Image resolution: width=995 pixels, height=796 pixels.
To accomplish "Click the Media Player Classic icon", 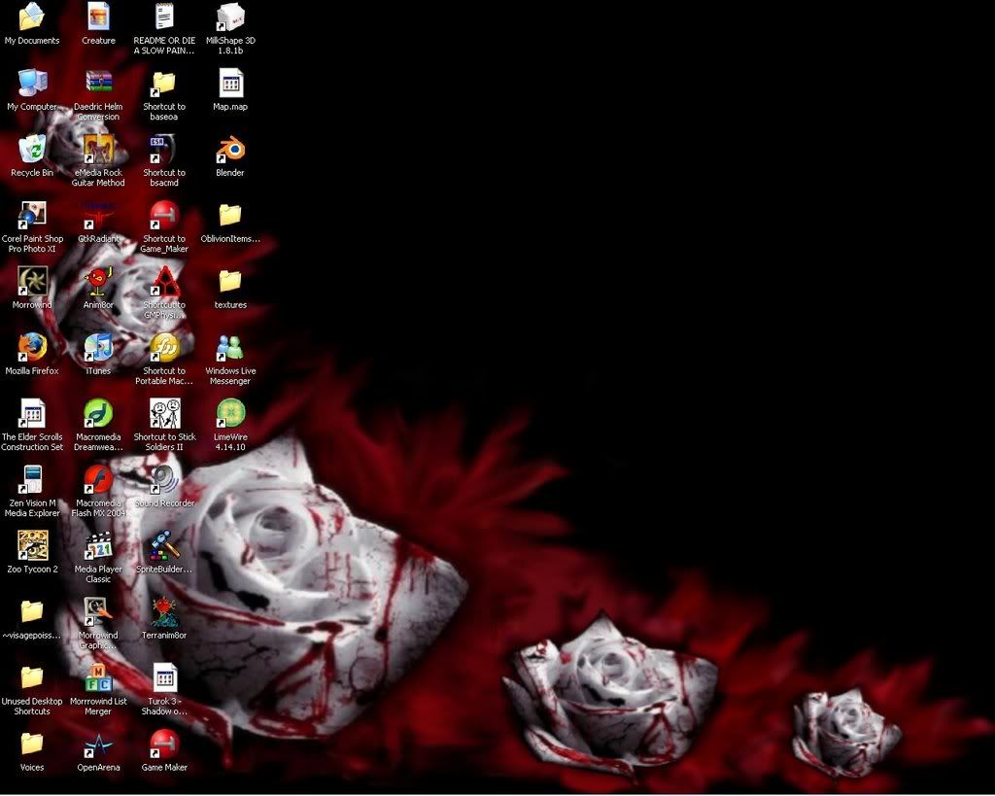I will click(98, 545).
